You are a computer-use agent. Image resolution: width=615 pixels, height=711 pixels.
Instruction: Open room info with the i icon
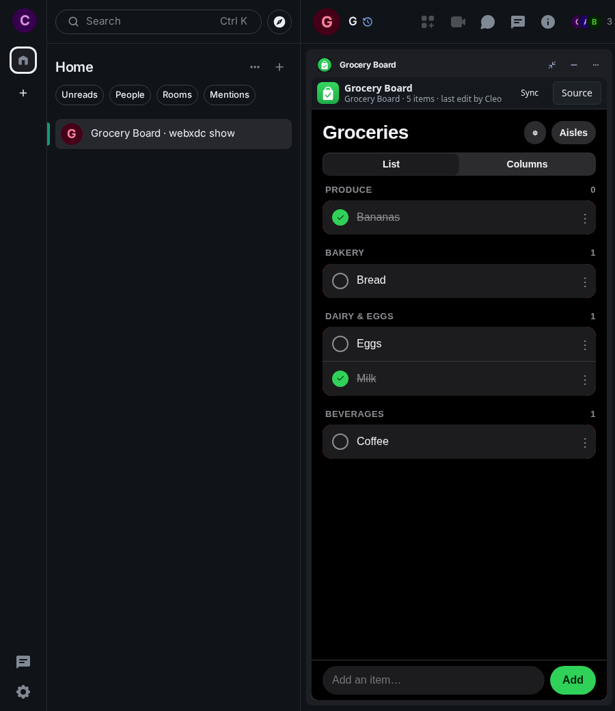pyautogui.click(x=548, y=22)
